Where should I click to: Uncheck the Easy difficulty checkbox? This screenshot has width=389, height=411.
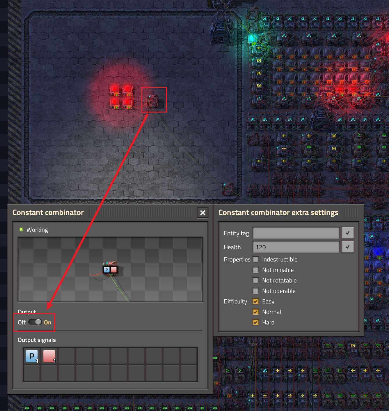pos(256,301)
